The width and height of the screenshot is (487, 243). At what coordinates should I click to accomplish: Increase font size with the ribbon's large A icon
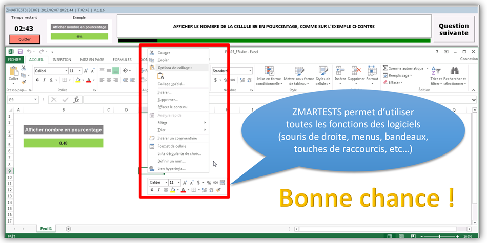pyautogui.click(x=86, y=71)
